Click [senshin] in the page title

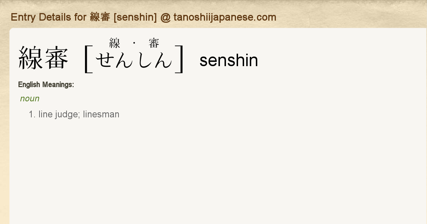[135, 17]
